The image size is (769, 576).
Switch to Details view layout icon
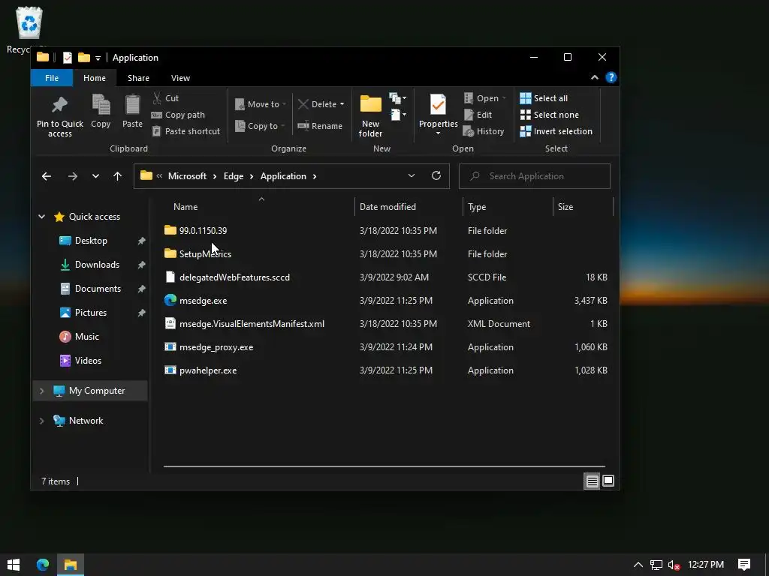[x=592, y=481]
